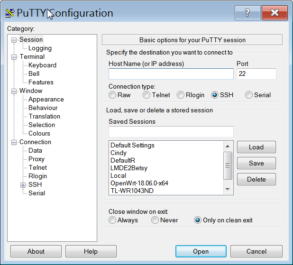Open the Colours category
The image size is (293, 265).
click(x=39, y=133)
